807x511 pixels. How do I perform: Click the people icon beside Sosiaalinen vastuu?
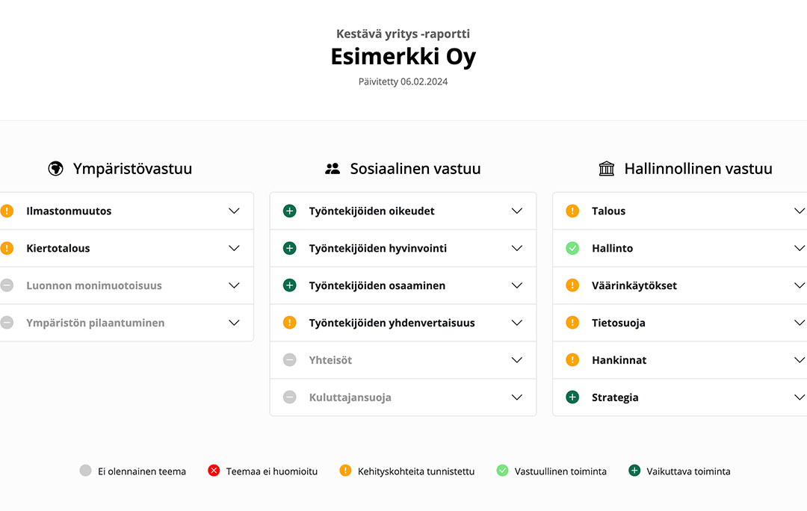click(x=333, y=168)
